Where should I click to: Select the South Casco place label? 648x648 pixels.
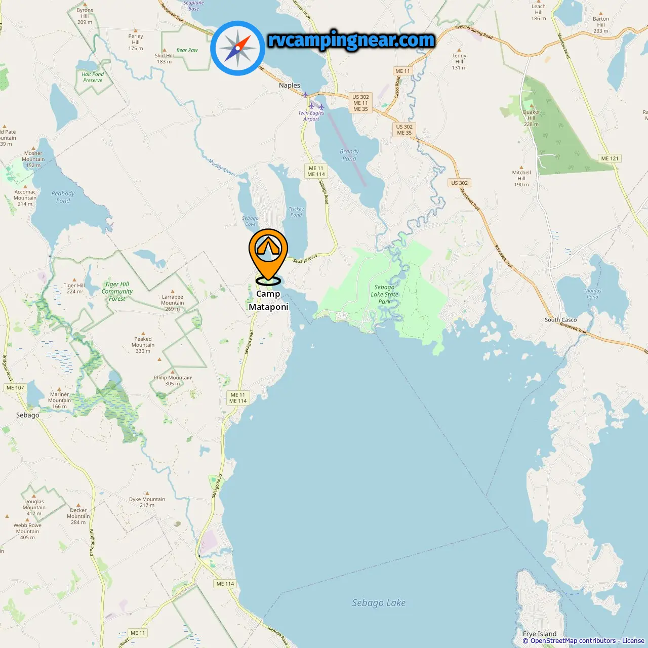point(560,320)
